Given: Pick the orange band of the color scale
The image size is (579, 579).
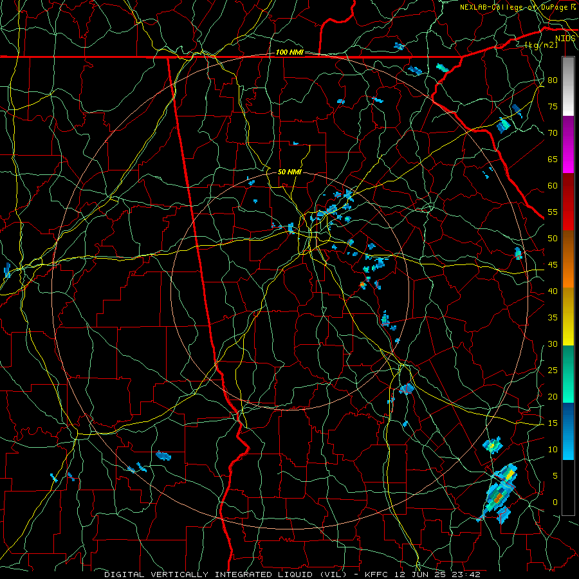Looking at the screenshot, I should pos(568,259).
